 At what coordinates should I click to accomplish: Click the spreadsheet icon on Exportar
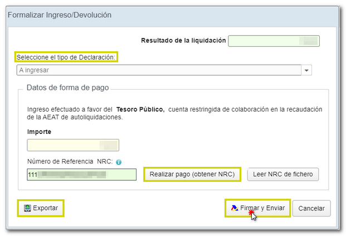pyautogui.click(x=27, y=208)
